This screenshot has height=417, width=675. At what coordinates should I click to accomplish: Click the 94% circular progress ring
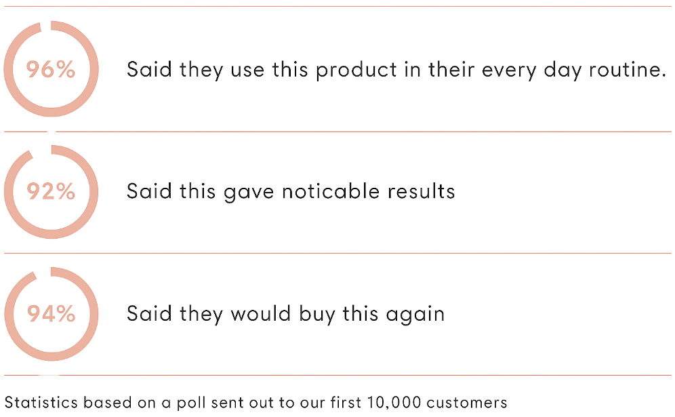pos(52,314)
